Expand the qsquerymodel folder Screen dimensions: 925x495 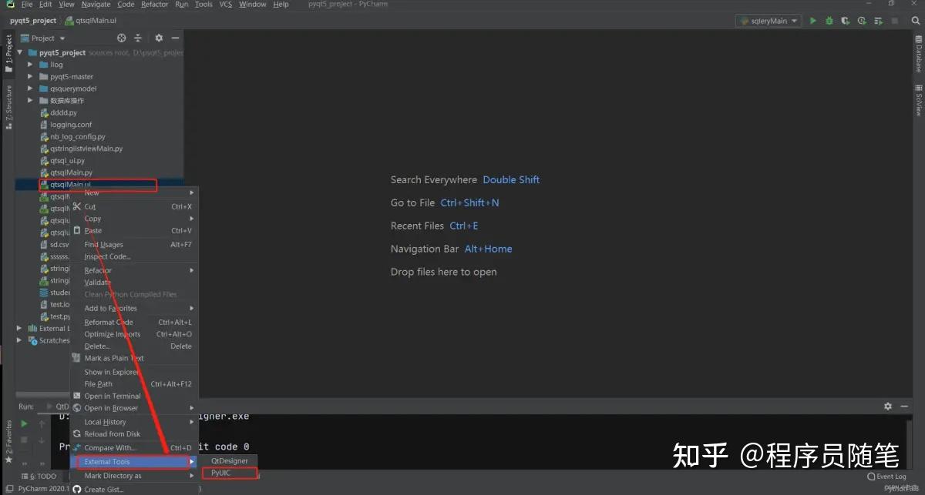31,89
